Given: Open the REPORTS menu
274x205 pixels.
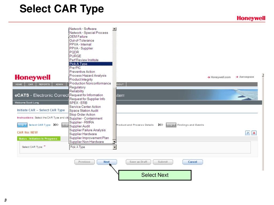Looking at the screenshot, I should [x=44, y=84].
